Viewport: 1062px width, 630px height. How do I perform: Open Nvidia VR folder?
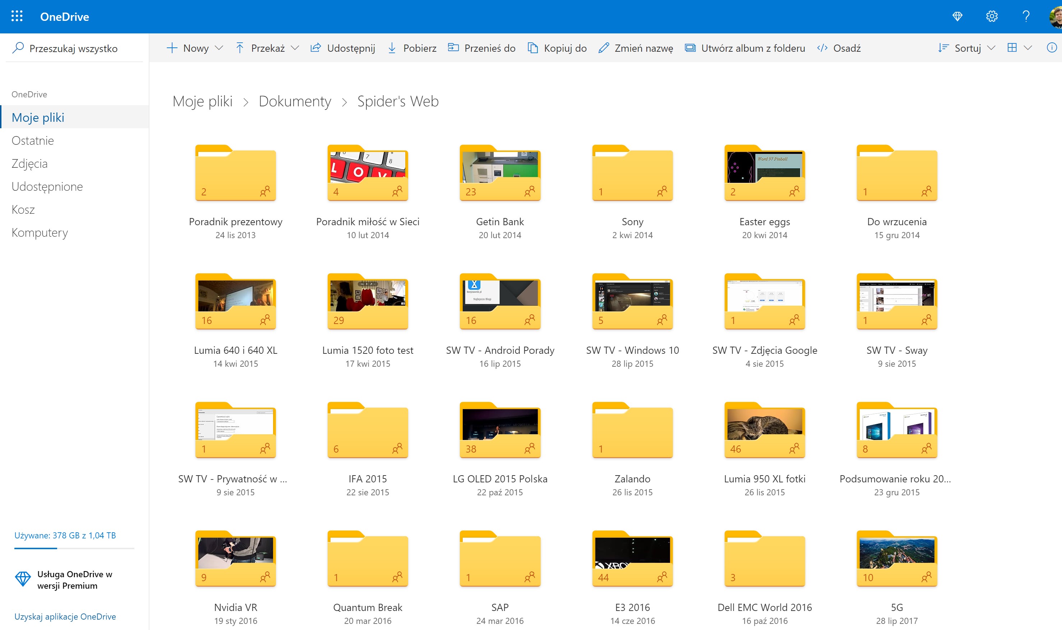click(235, 559)
